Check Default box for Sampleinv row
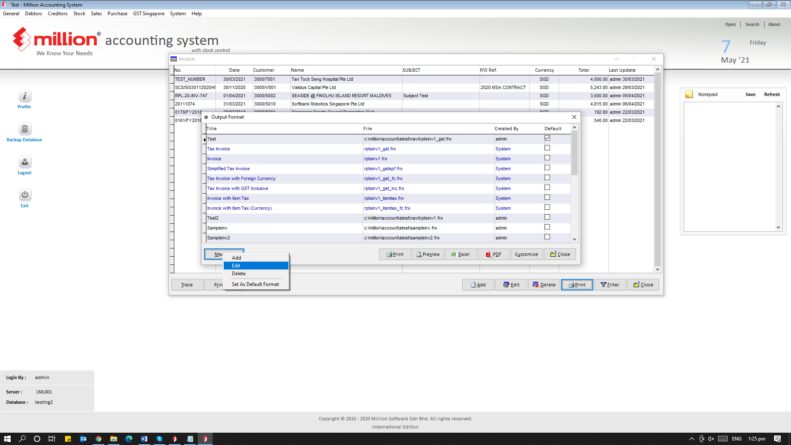The height and width of the screenshot is (445, 791). [x=547, y=227]
